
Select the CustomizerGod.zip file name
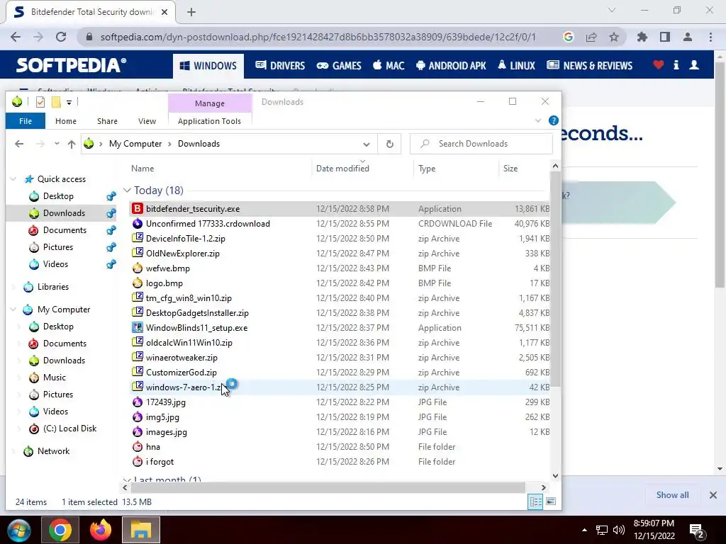pos(181,373)
